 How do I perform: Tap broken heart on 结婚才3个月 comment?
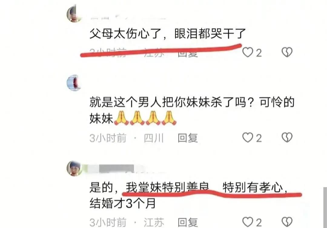pyautogui.click(x=287, y=222)
